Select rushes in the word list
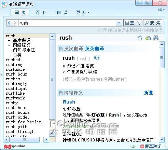 (13, 79)
